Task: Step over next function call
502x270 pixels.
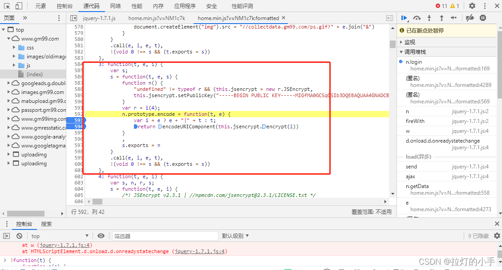Action: [417, 18]
